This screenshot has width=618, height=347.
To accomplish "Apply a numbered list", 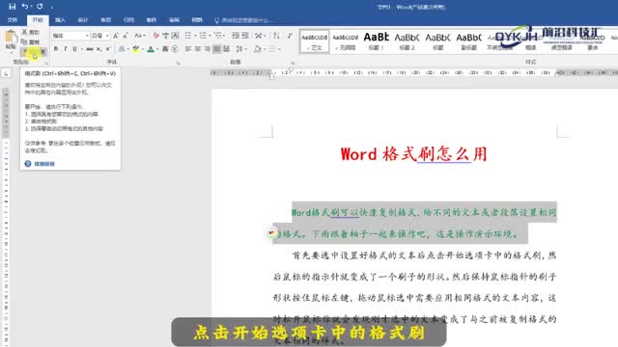I will [x=203, y=36].
